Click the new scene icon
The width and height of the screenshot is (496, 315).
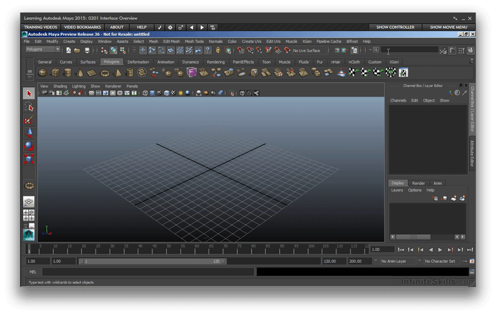68,50
